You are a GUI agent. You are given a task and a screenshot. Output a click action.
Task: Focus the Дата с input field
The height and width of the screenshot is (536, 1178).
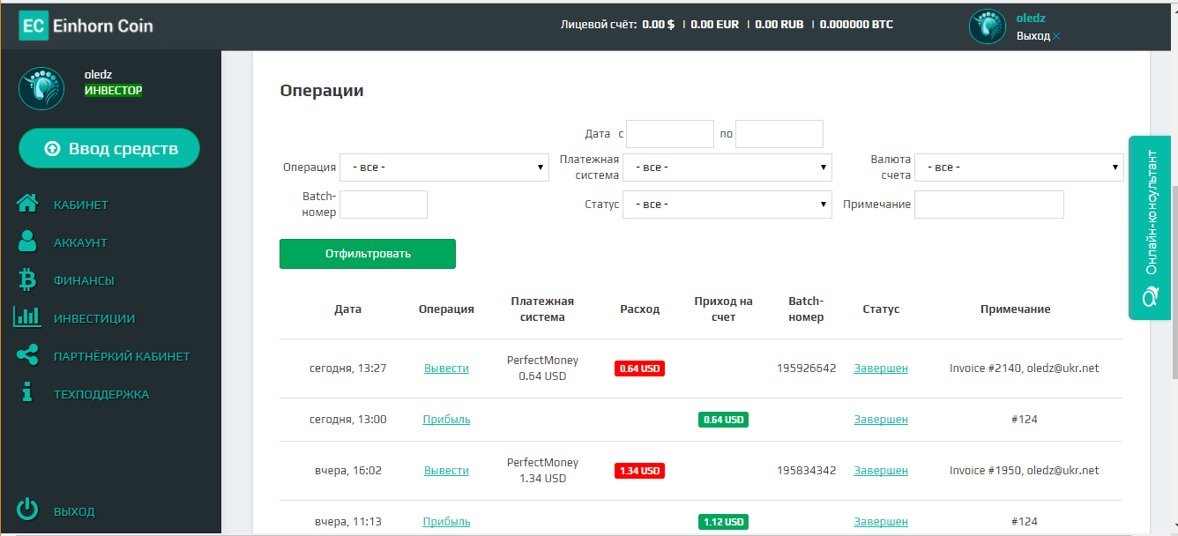[x=670, y=134]
